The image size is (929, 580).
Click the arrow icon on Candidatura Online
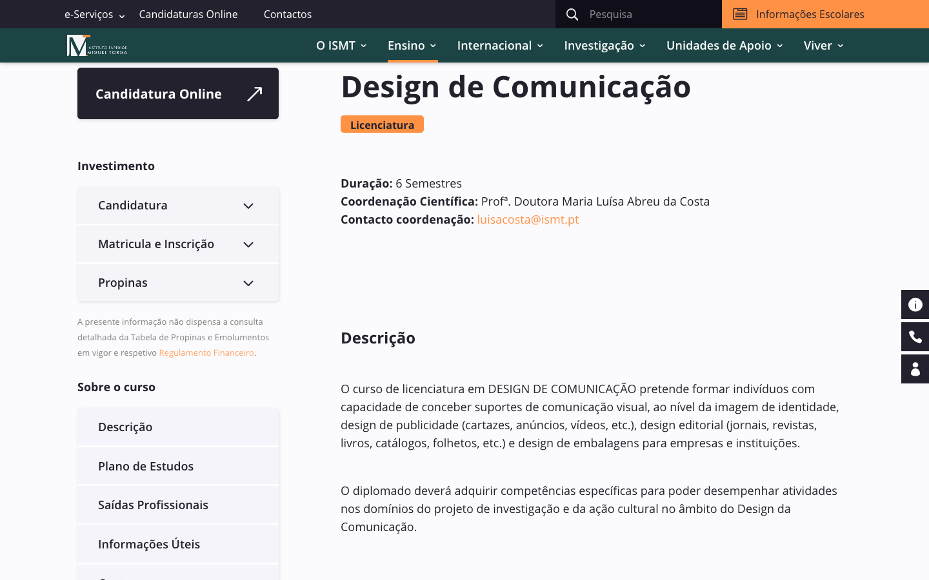[255, 94]
